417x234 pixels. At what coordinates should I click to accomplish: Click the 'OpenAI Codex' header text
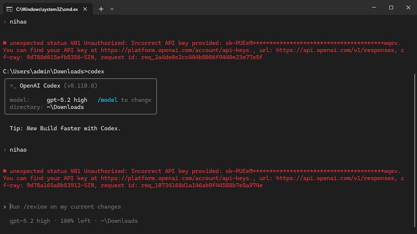point(40,85)
